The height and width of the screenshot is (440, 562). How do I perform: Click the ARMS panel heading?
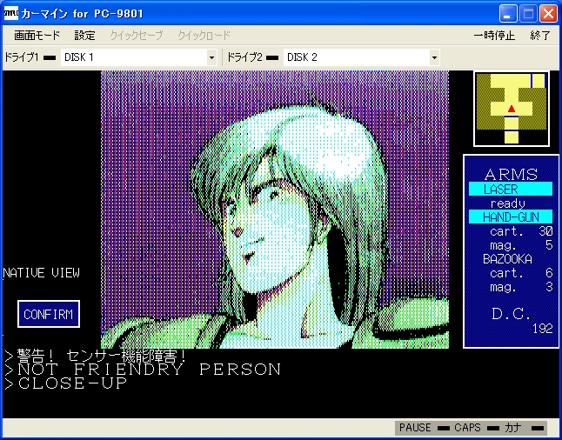coord(511,175)
